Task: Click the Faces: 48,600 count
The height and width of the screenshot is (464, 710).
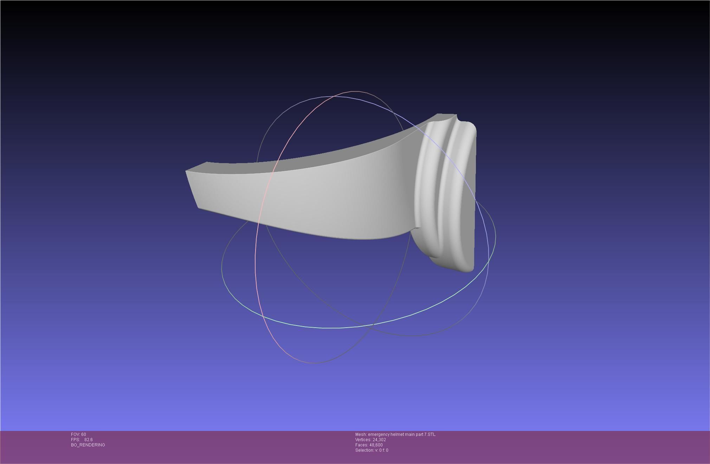Action: [x=369, y=445]
